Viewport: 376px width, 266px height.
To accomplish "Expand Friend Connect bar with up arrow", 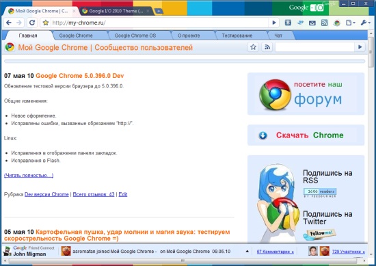I will pos(247,252).
